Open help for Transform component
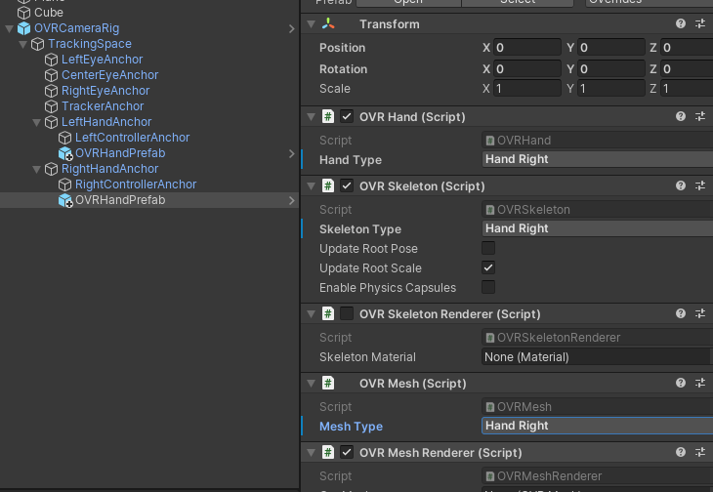The height and width of the screenshot is (492, 713). 680,23
